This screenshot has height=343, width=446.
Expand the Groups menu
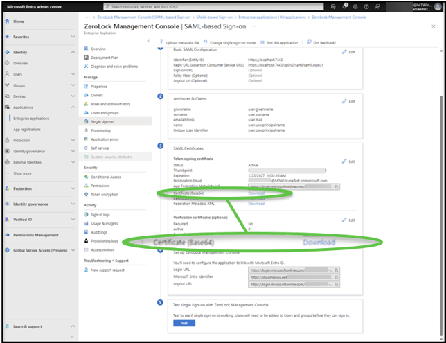click(x=73, y=85)
